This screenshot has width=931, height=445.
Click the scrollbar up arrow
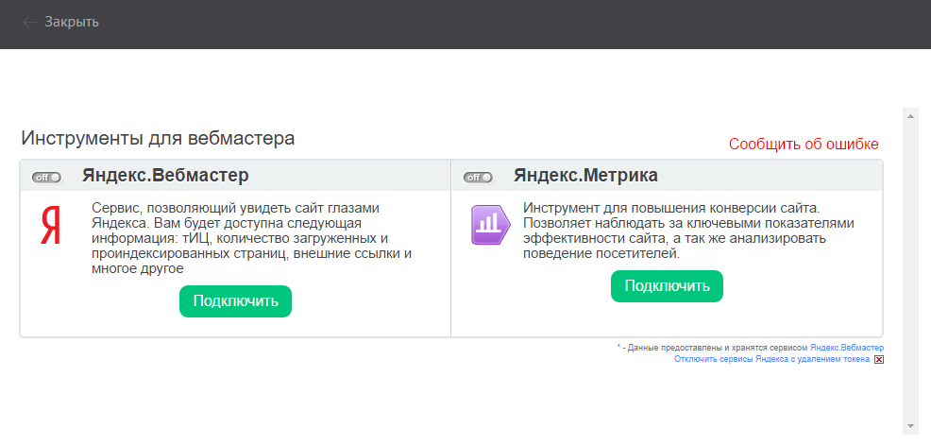pos(910,116)
